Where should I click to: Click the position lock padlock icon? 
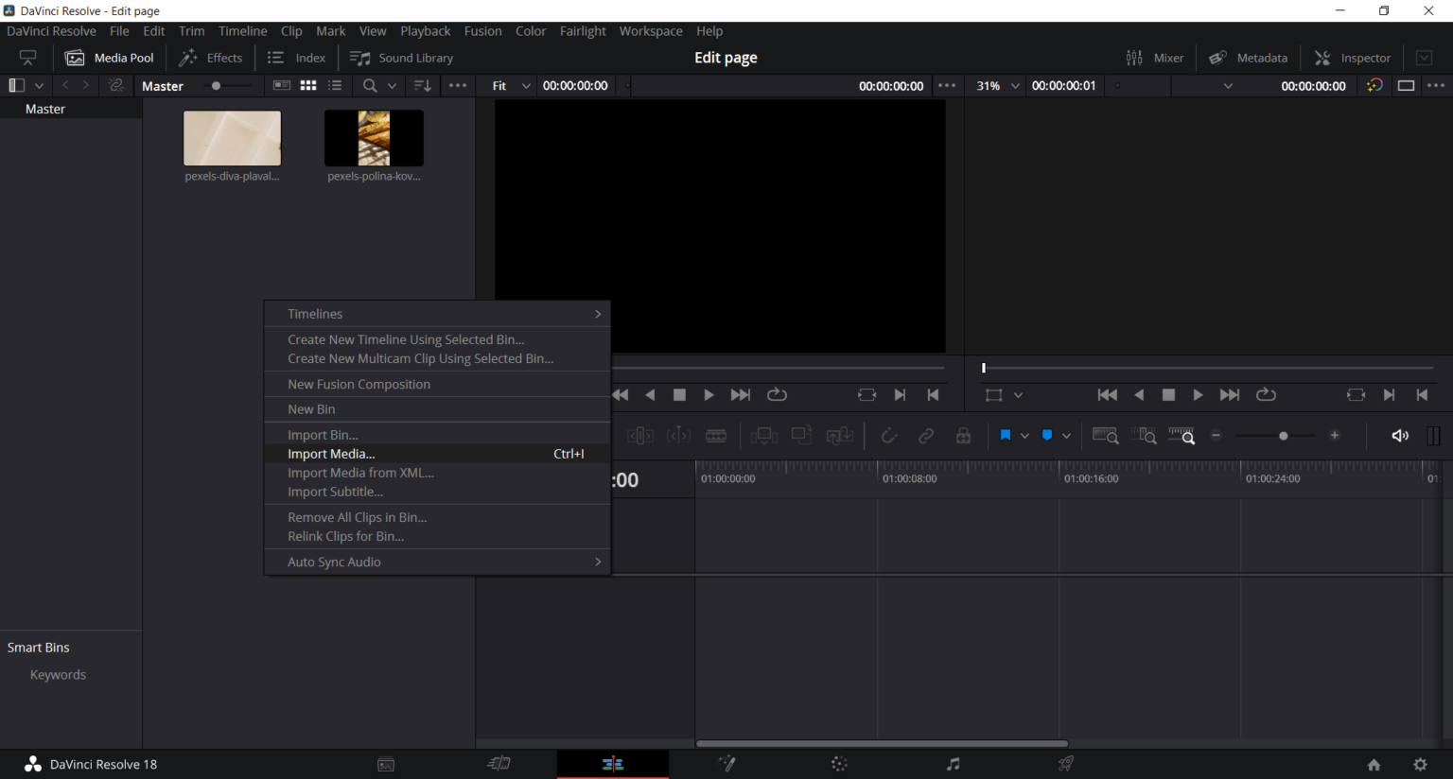963,435
